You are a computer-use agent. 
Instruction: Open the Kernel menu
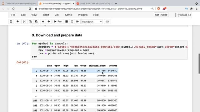click(69, 15)
